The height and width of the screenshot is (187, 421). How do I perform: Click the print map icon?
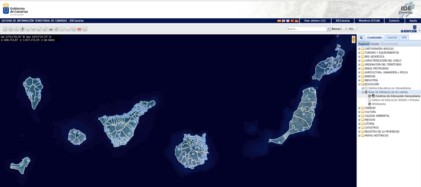56,29
